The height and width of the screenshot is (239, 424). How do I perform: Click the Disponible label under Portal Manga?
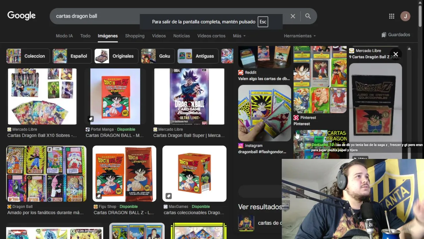126,129
